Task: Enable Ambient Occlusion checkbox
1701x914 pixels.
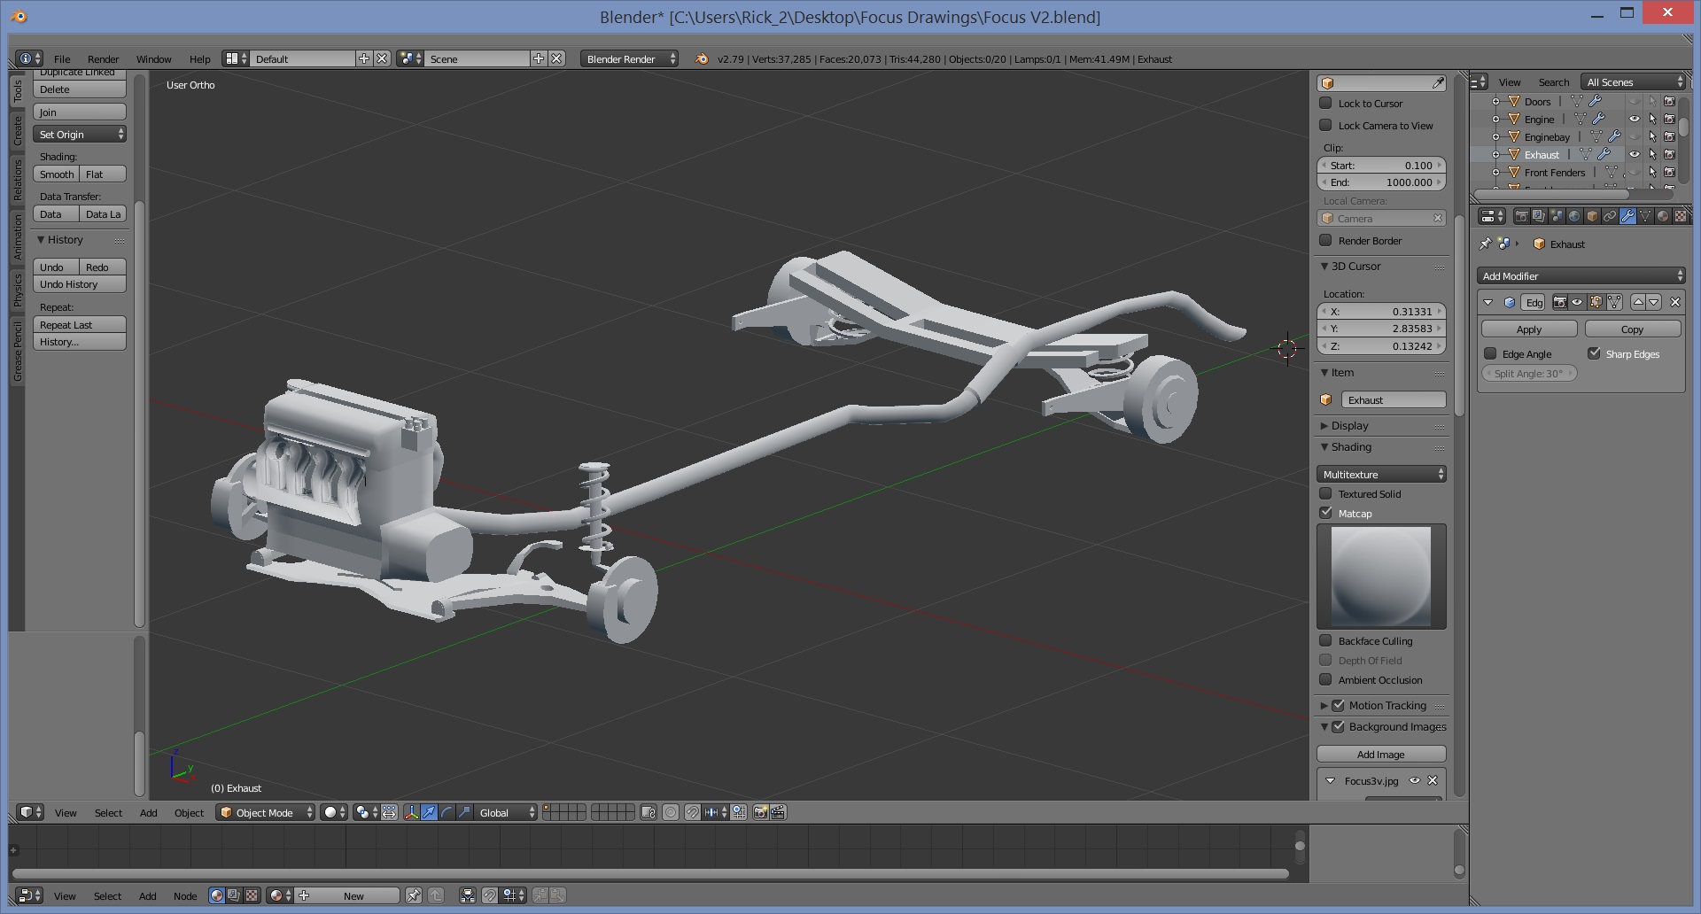Action: tap(1325, 679)
